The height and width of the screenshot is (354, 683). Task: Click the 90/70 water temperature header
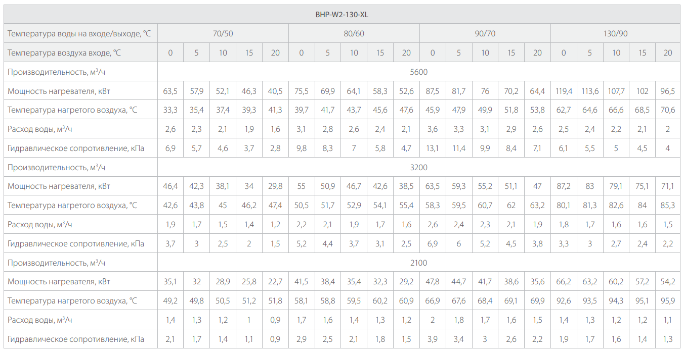tap(485, 34)
